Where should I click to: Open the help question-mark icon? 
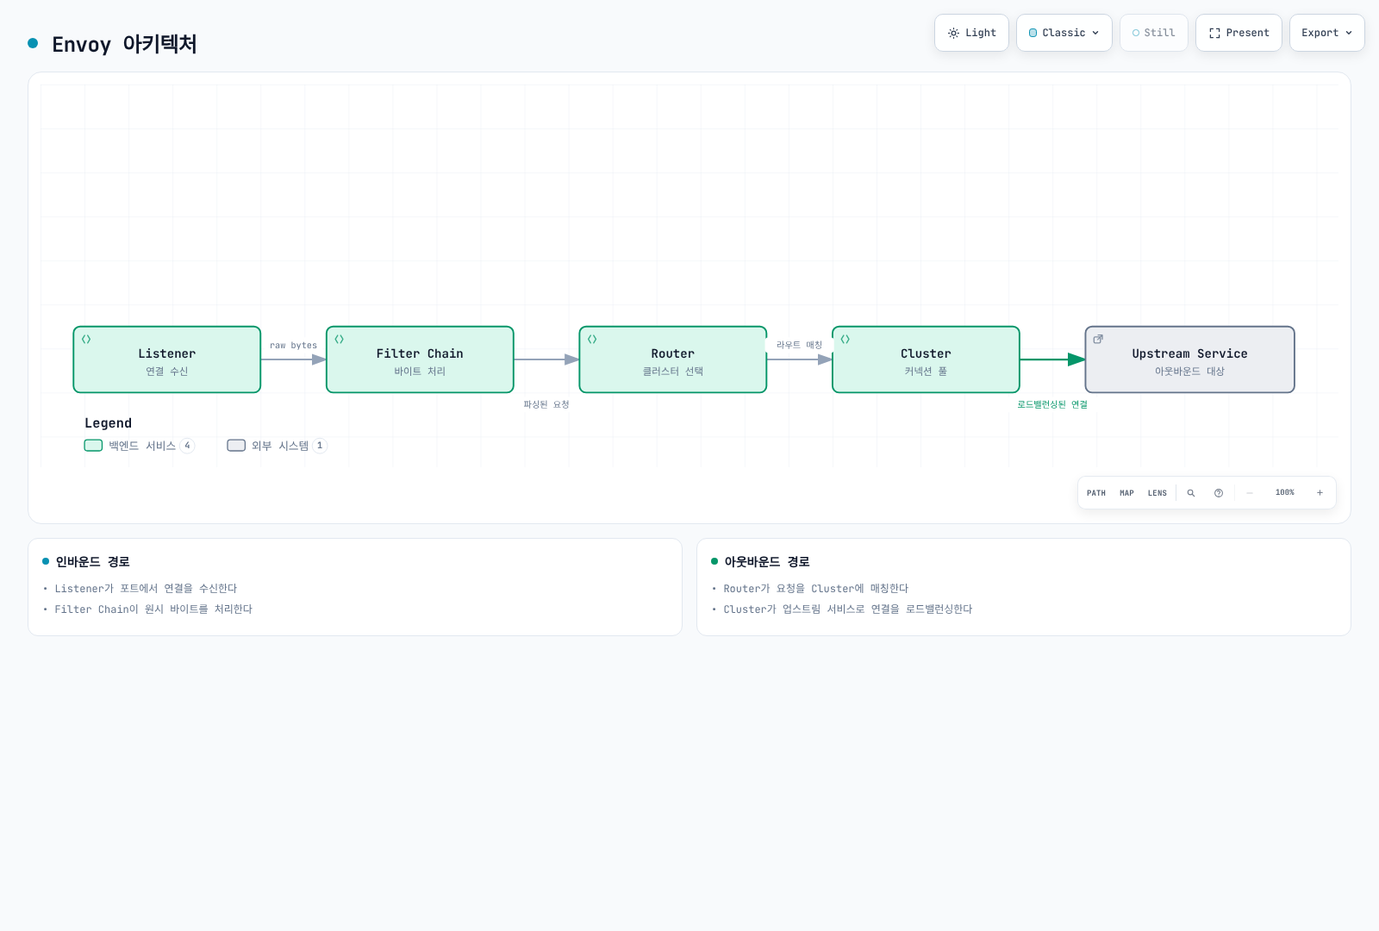tap(1219, 493)
